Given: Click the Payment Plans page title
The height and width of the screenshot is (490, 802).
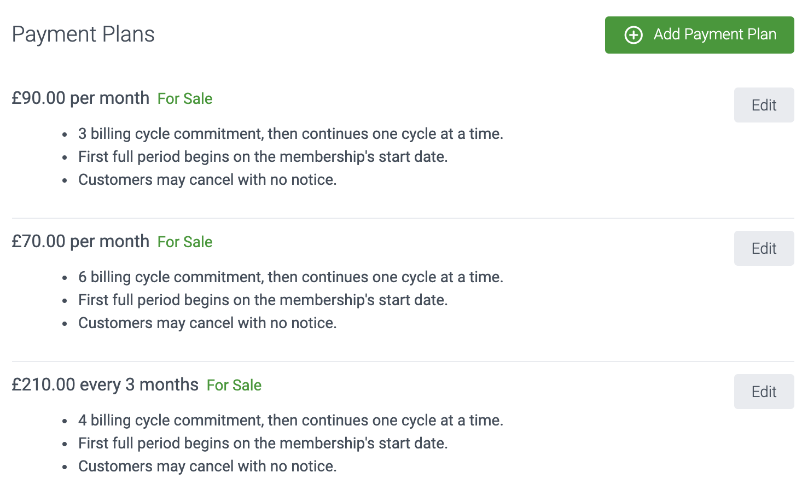Looking at the screenshot, I should [x=83, y=34].
